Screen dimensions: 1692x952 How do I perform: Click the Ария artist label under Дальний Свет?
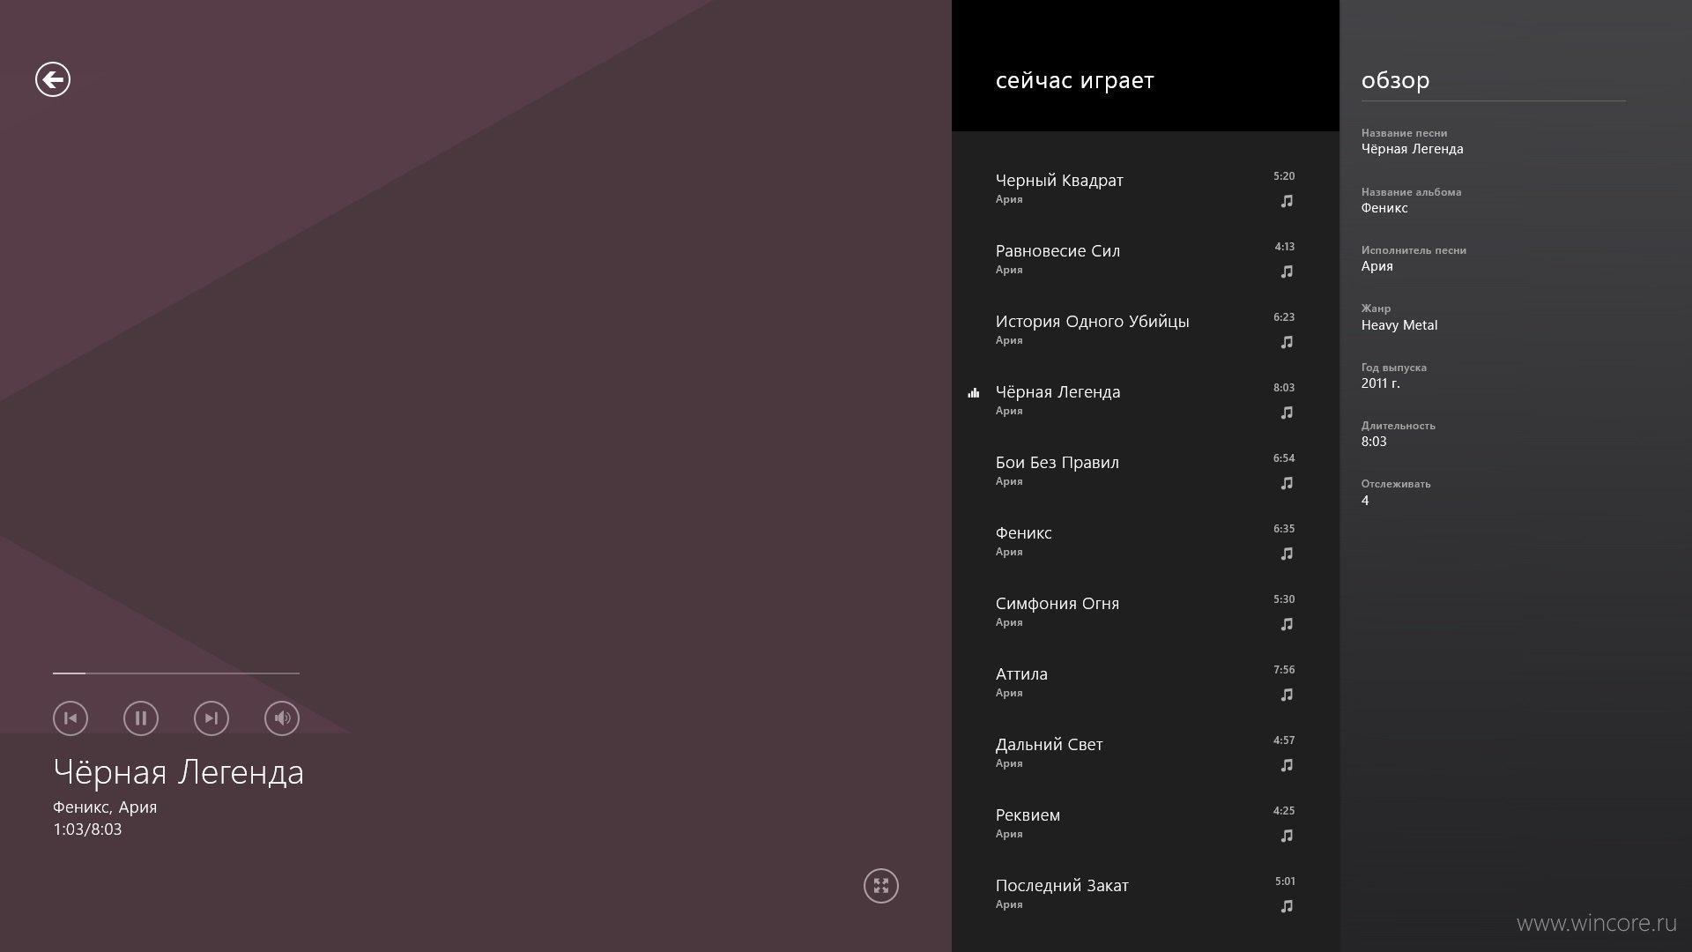click(1009, 763)
